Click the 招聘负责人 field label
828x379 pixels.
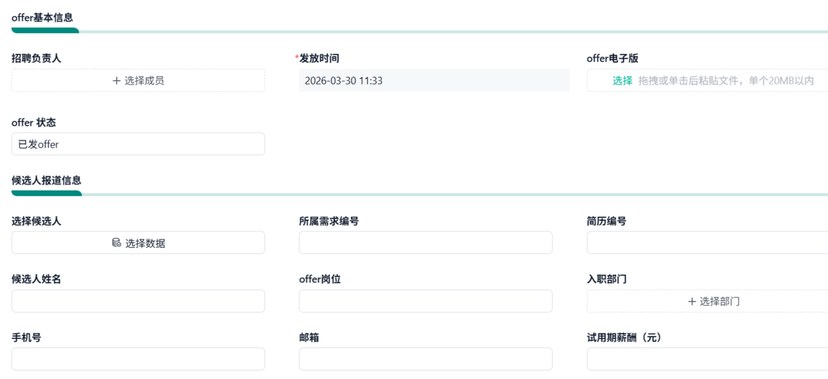37,59
